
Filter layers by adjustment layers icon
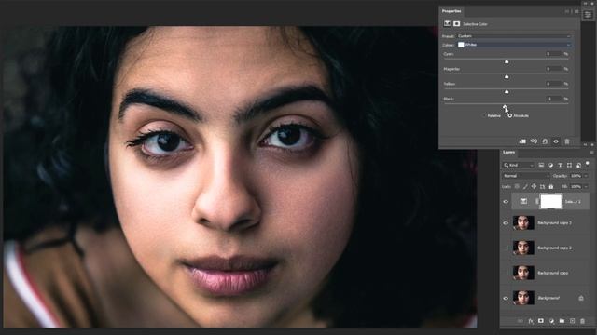coord(550,165)
